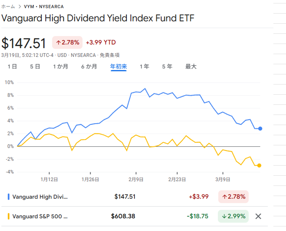286x231 pixels.
Task: Select the 1年 range tab
Action: tap(144, 66)
